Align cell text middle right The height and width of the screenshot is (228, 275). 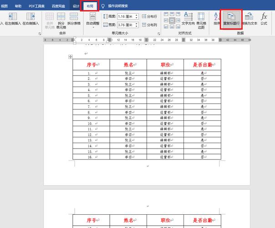point(178,21)
